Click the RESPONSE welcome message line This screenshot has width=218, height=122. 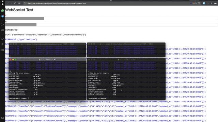click(x=21, y=39)
